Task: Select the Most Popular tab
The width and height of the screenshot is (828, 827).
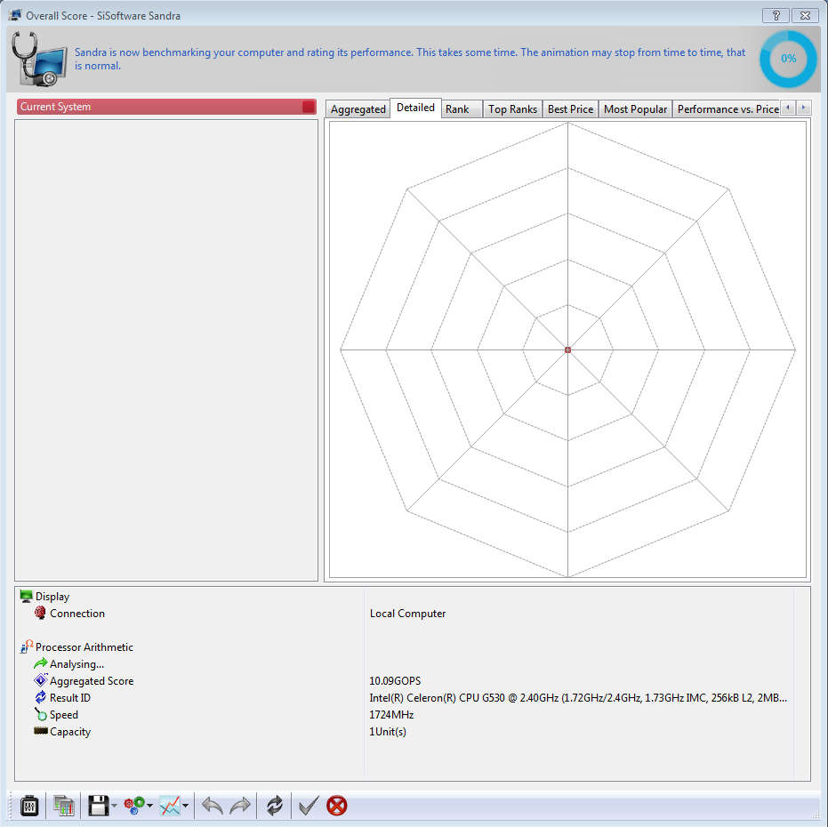Action: point(635,109)
